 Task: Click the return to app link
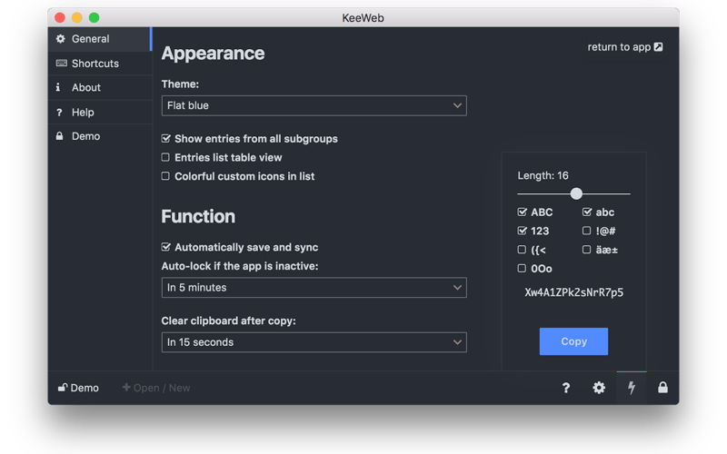pyautogui.click(x=625, y=47)
